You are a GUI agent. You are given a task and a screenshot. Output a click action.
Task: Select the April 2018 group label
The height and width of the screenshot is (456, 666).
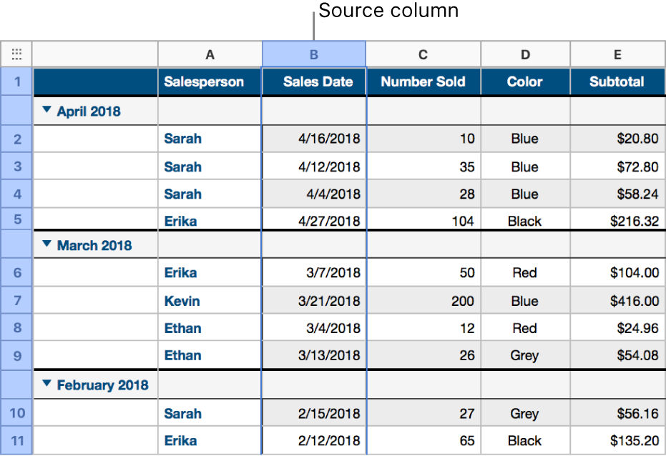point(89,111)
